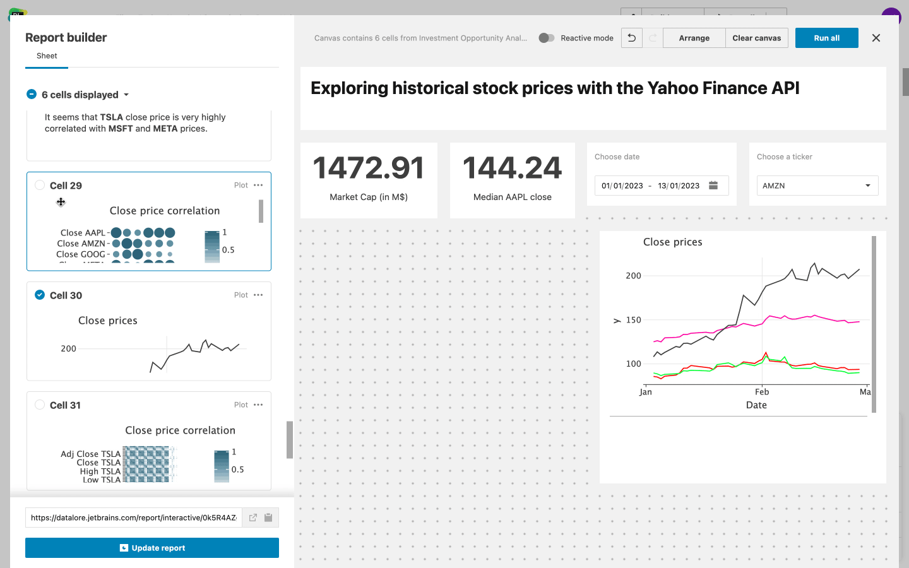Click the redo arrow icon
This screenshot has width=909, height=568.
[x=653, y=38]
